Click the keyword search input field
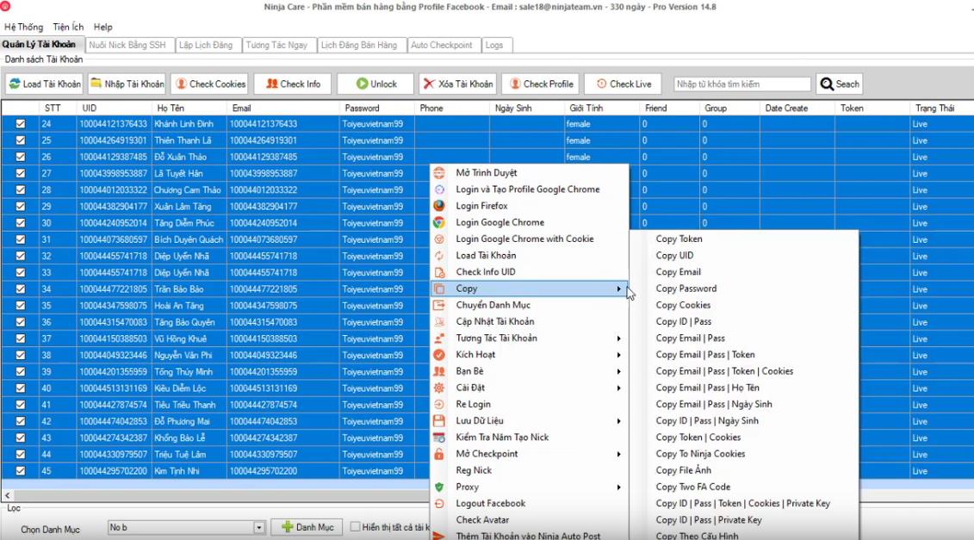974x540 pixels. click(742, 84)
